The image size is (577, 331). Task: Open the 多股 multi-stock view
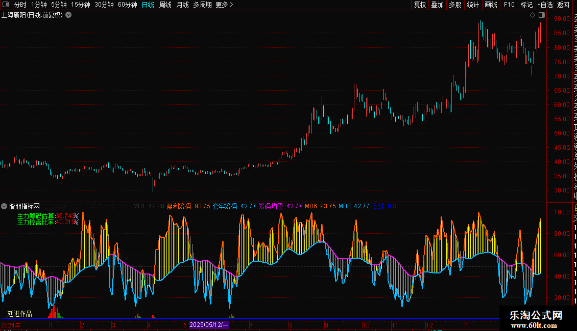coord(455,5)
